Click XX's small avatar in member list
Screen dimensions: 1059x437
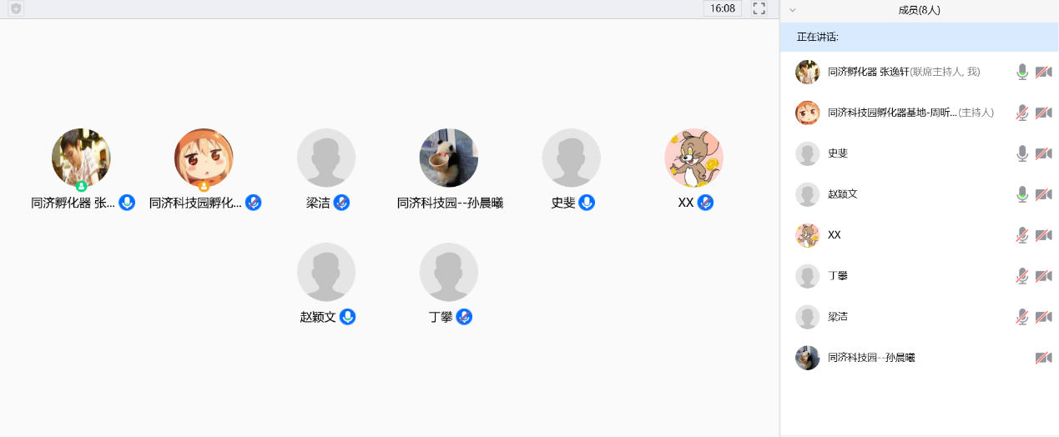(x=807, y=235)
